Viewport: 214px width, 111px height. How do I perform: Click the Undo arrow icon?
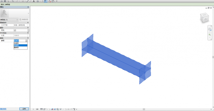click(13, 1)
